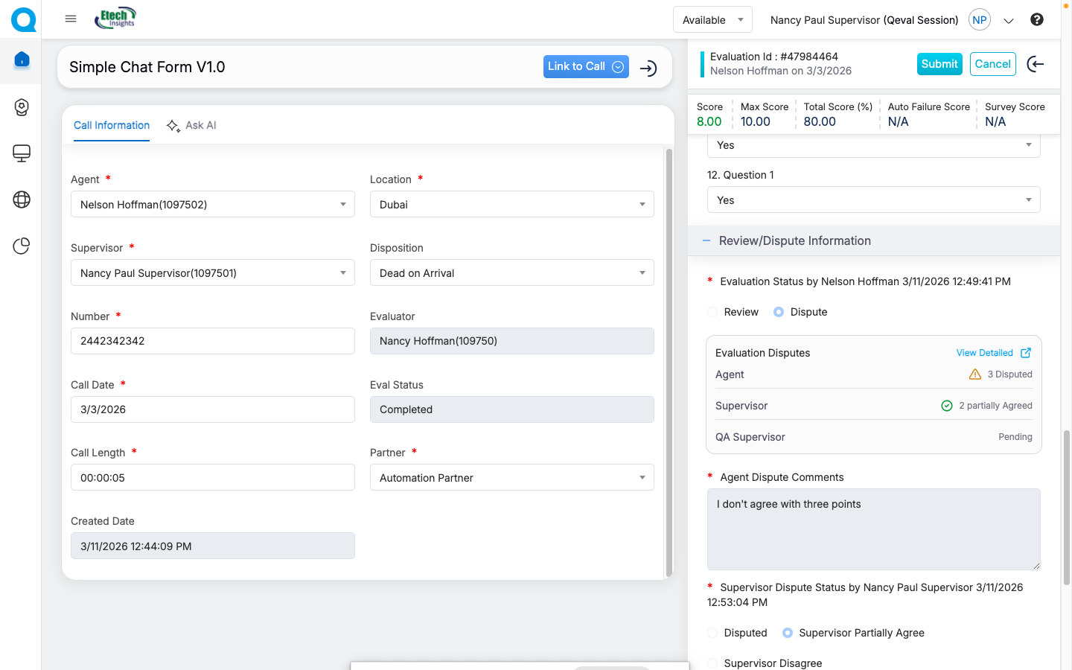Screen dimensions: 1072x670
Task: Open the hamburger navigation menu
Action: [x=71, y=19]
